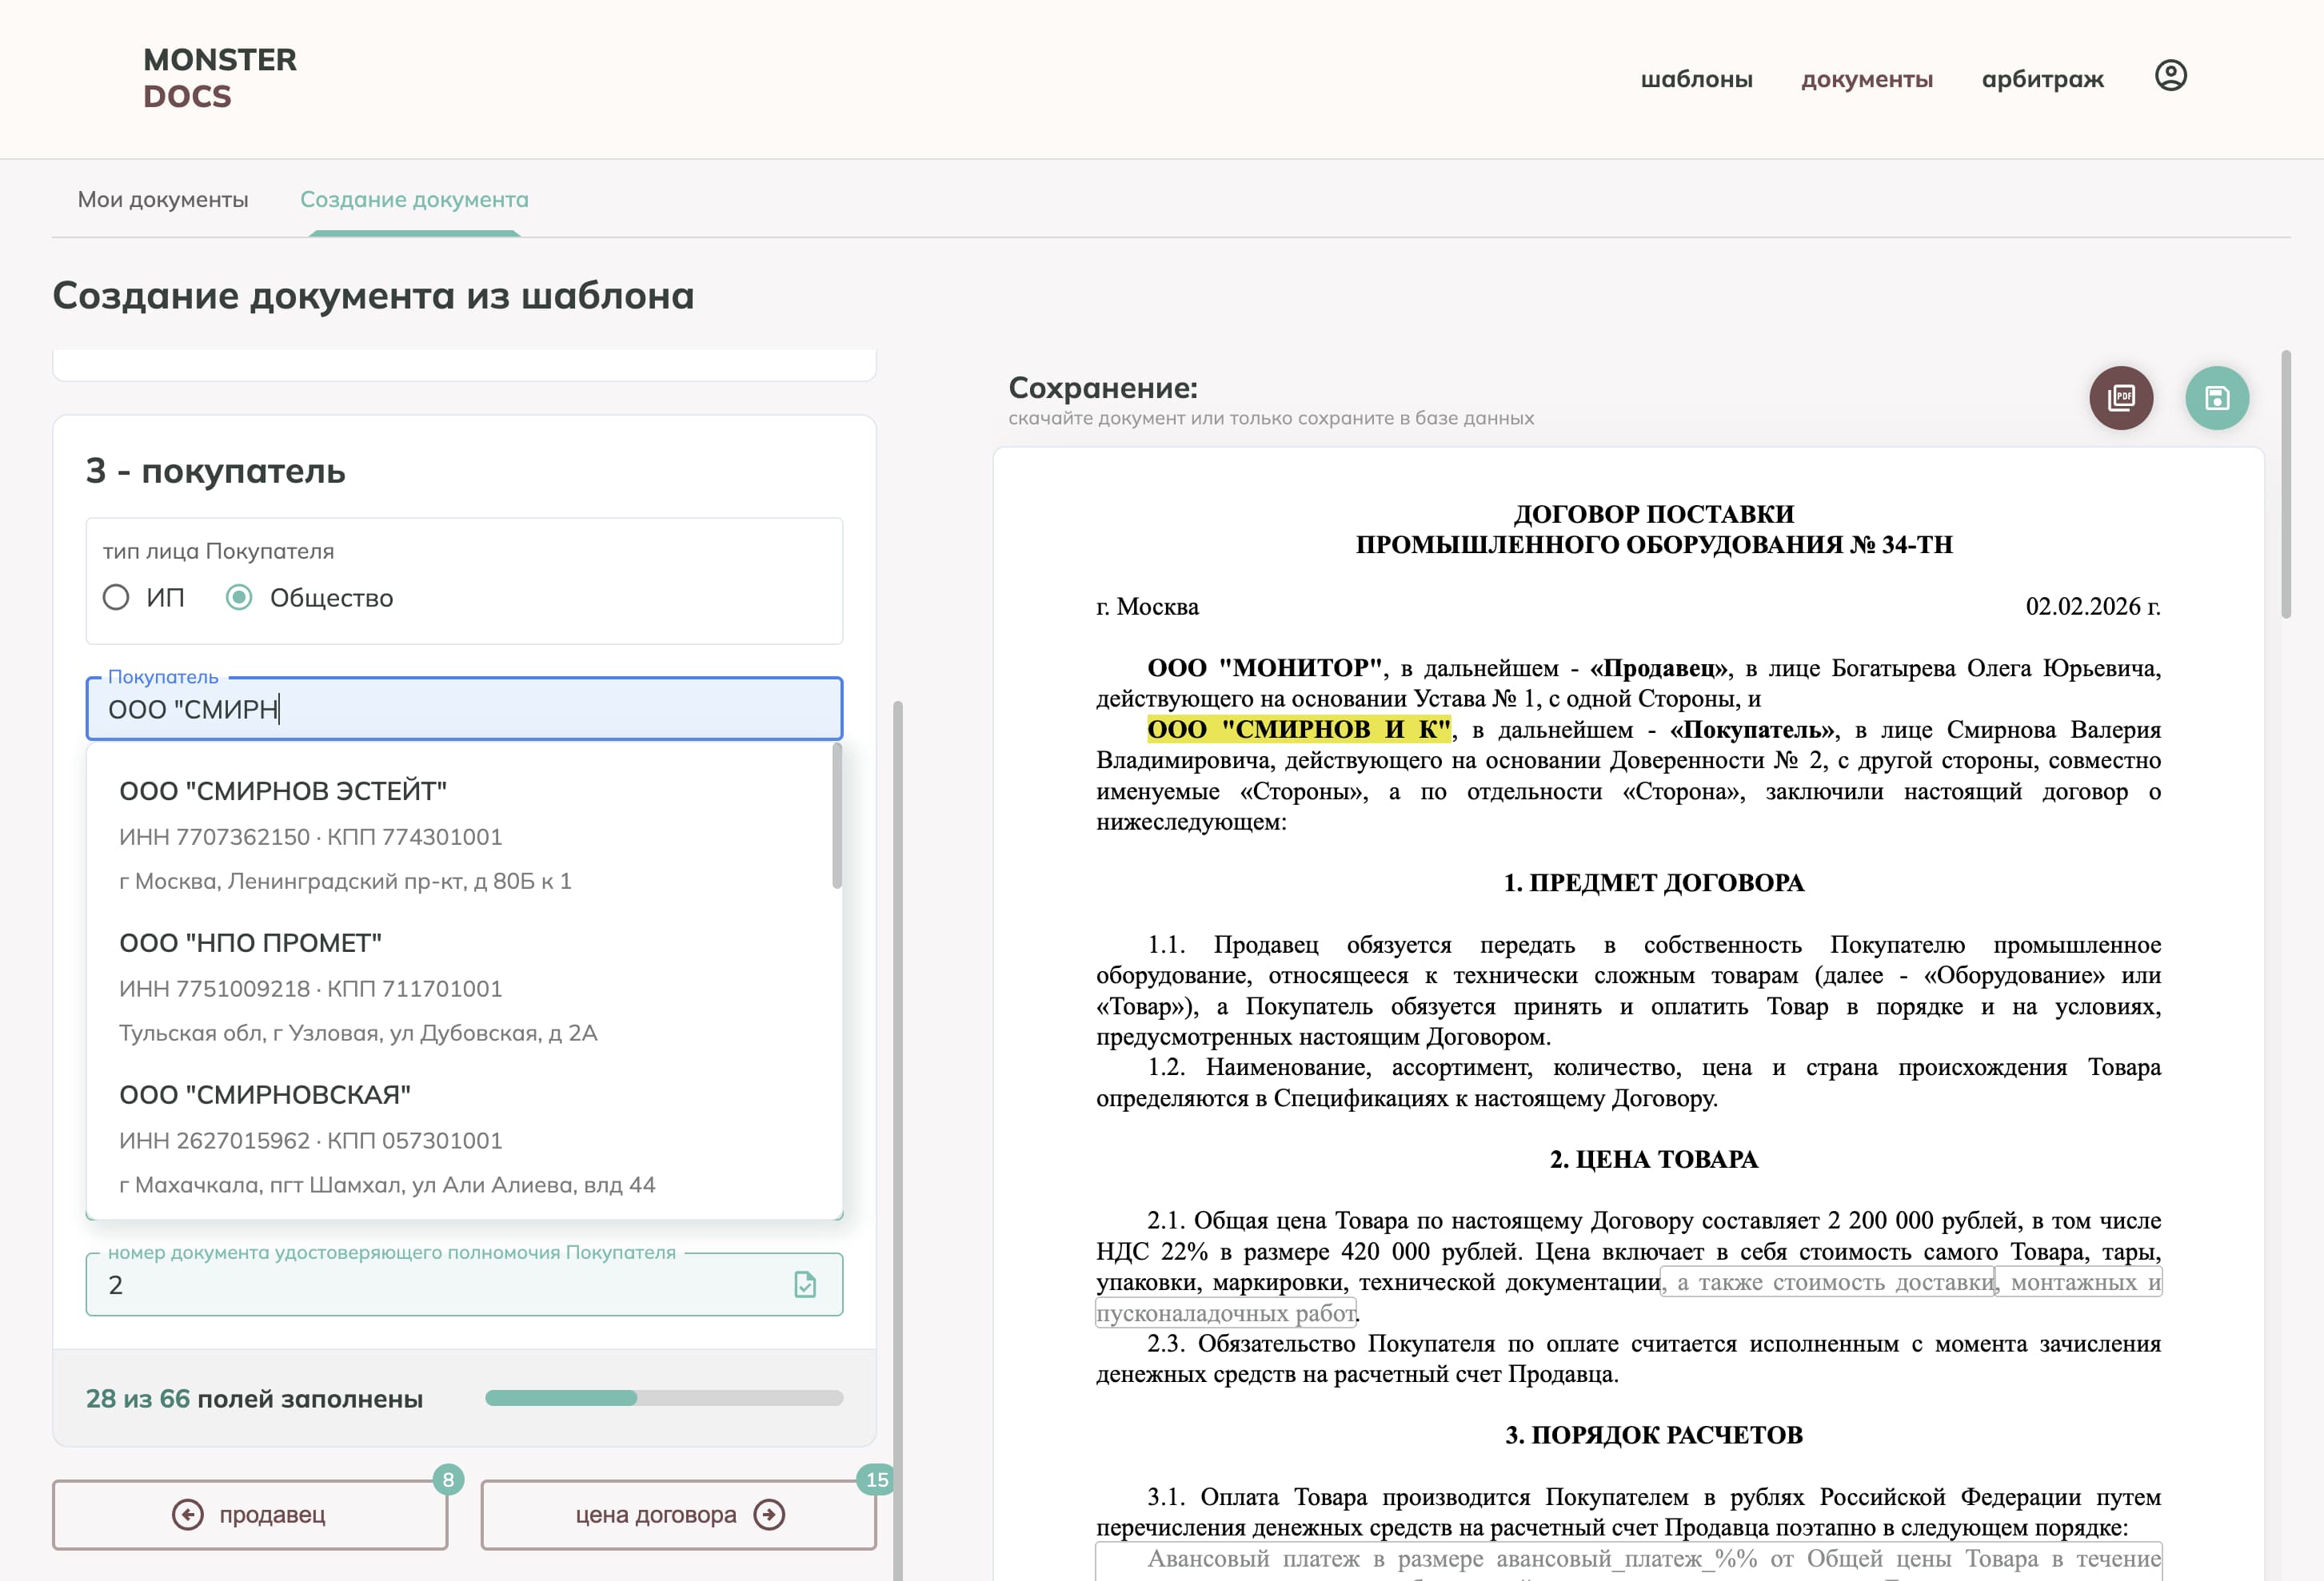Screen dimensions: 2324x1581
Task: Choose ООО "НПО ПРОМЕТ" from suggestions
Action: (x=464, y=987)
